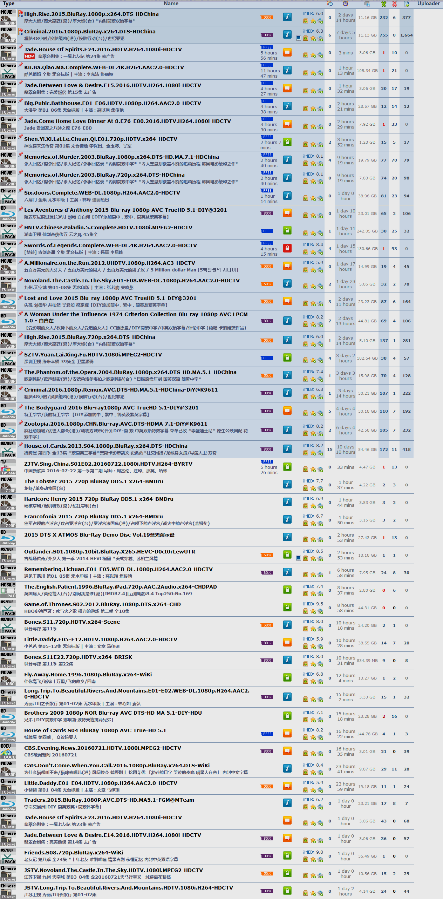443x899 pixels.
Task: Click 50% discount tag on Lost and Love 2015
Action: pyautogui.click(x=267, y=302)
